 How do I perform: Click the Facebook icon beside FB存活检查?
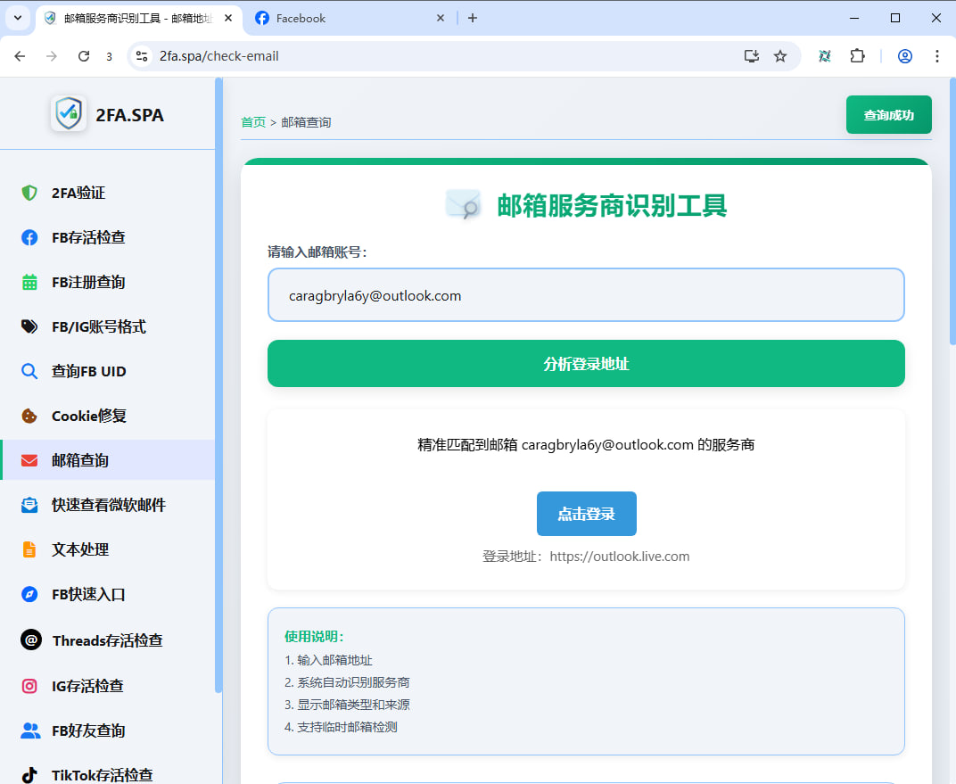click(29, 237)
